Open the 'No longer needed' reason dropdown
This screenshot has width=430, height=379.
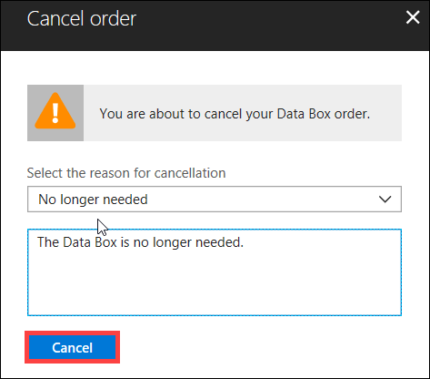pos(215,200)
